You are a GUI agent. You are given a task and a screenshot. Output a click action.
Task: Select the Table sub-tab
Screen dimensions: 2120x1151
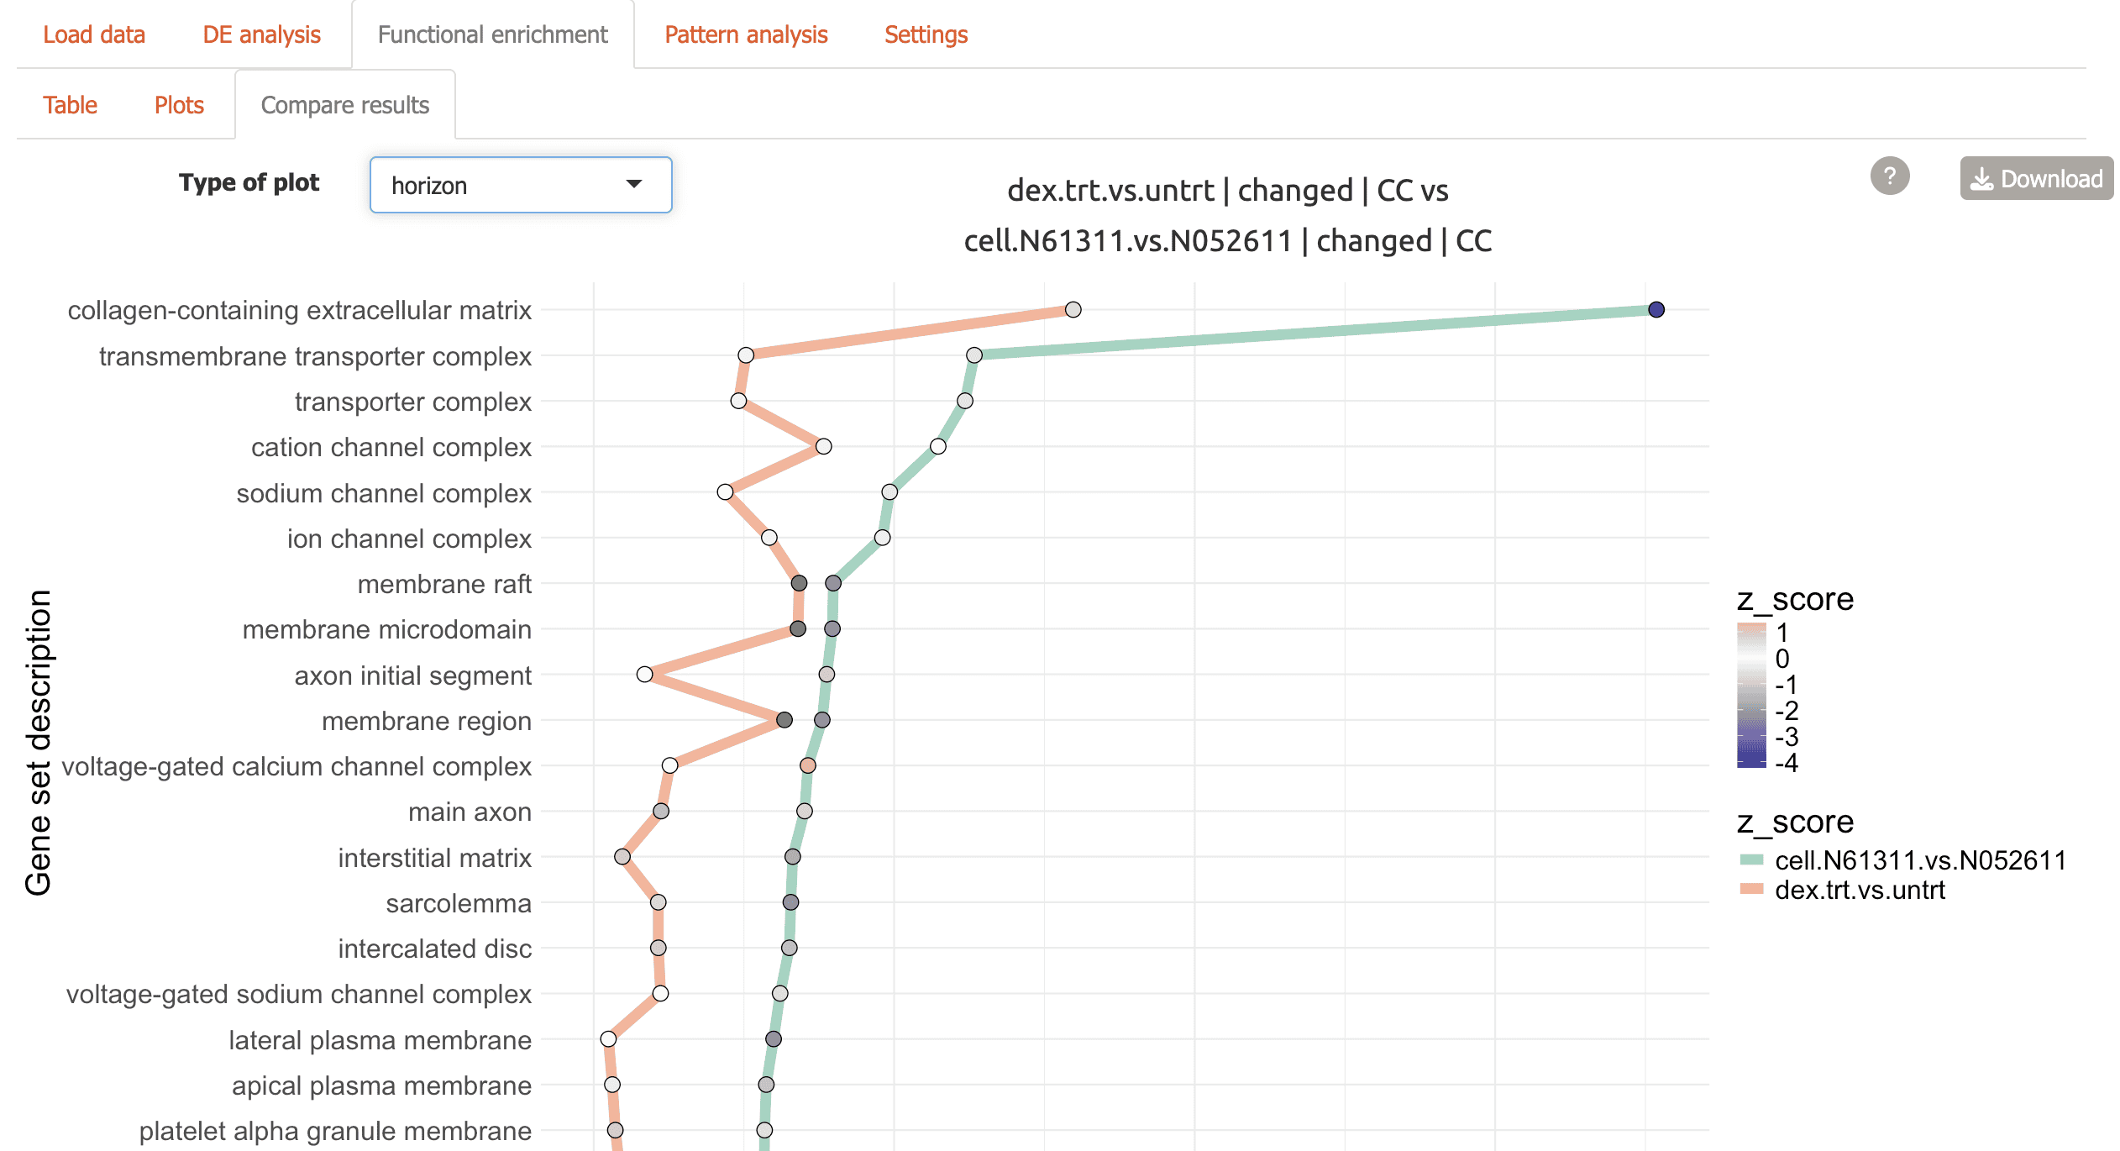coord(70,105)
